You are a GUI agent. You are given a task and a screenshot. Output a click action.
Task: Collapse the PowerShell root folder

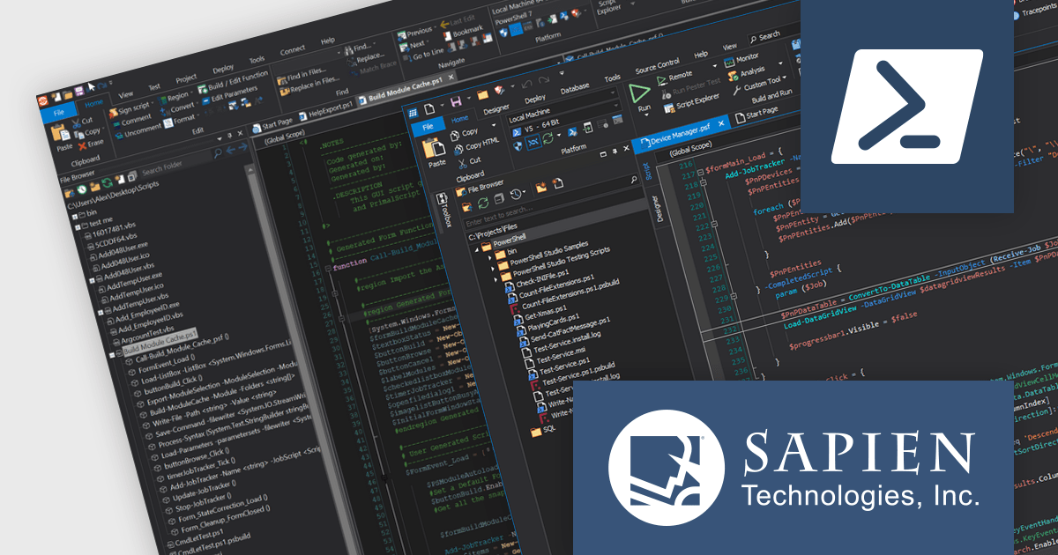pyautogui.click(x=476, y=249)
